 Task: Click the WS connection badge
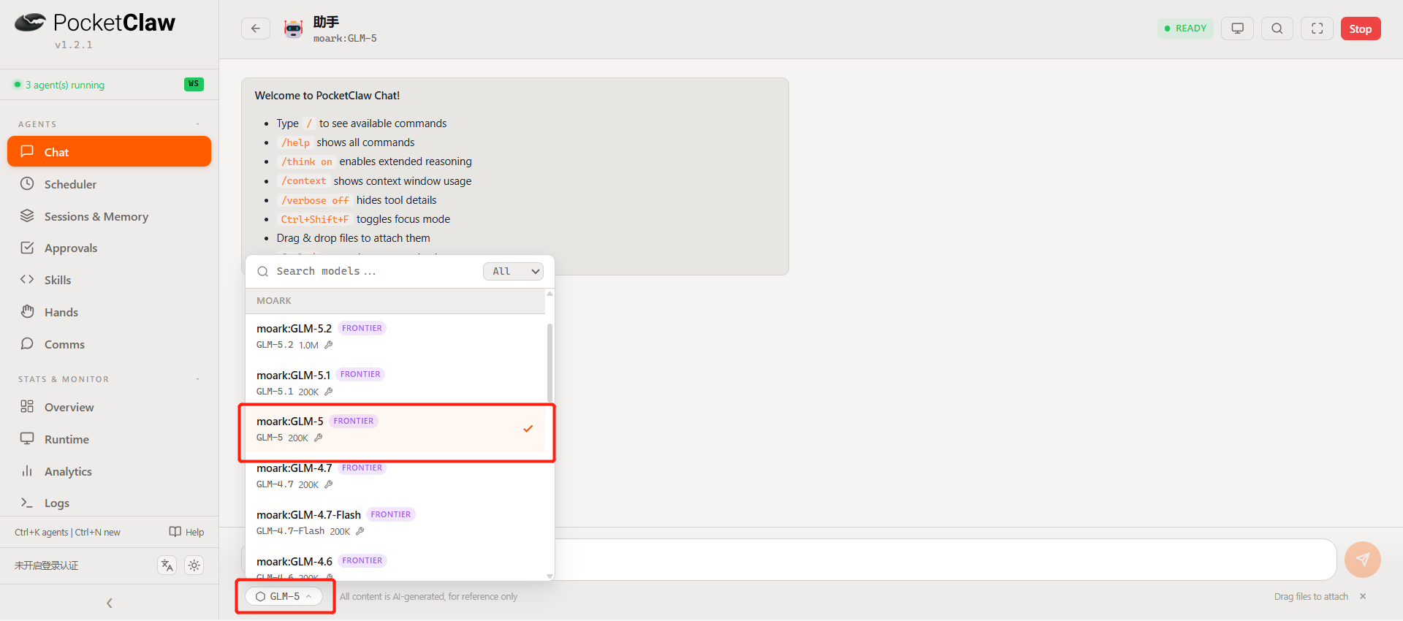(x=194, y=84)
